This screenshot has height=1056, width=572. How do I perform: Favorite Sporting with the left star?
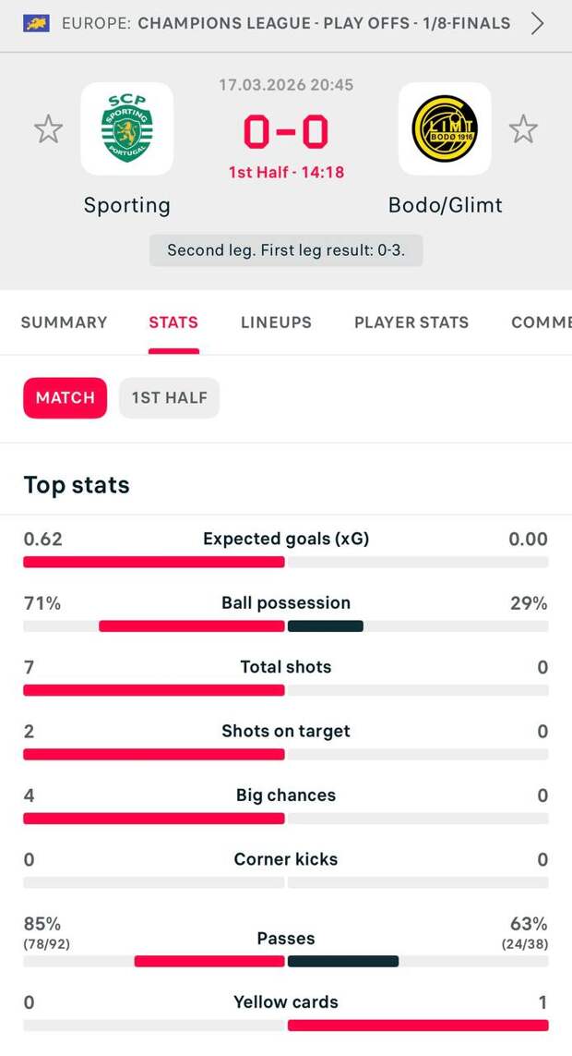pyautogui.click(x=48, y=128)
